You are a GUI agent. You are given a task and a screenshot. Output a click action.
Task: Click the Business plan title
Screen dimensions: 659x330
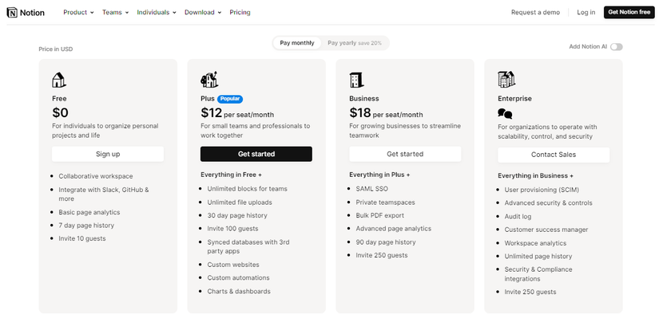click(364, 99)
